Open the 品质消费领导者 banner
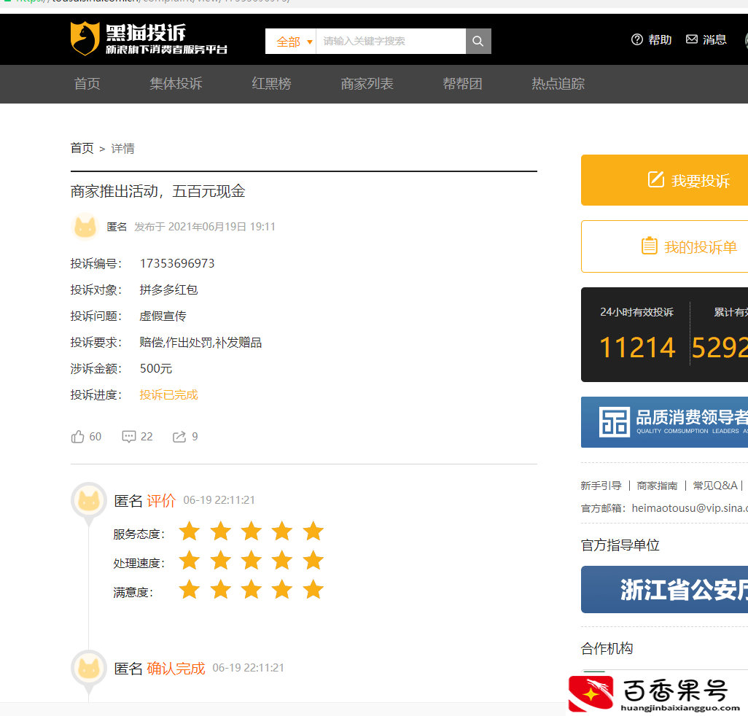 click(x=664, y=422)
